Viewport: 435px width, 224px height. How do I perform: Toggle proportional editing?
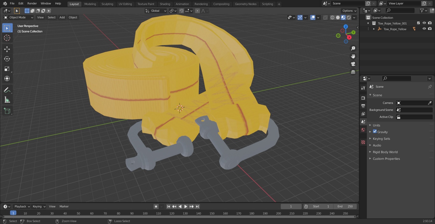coord(197,11)
